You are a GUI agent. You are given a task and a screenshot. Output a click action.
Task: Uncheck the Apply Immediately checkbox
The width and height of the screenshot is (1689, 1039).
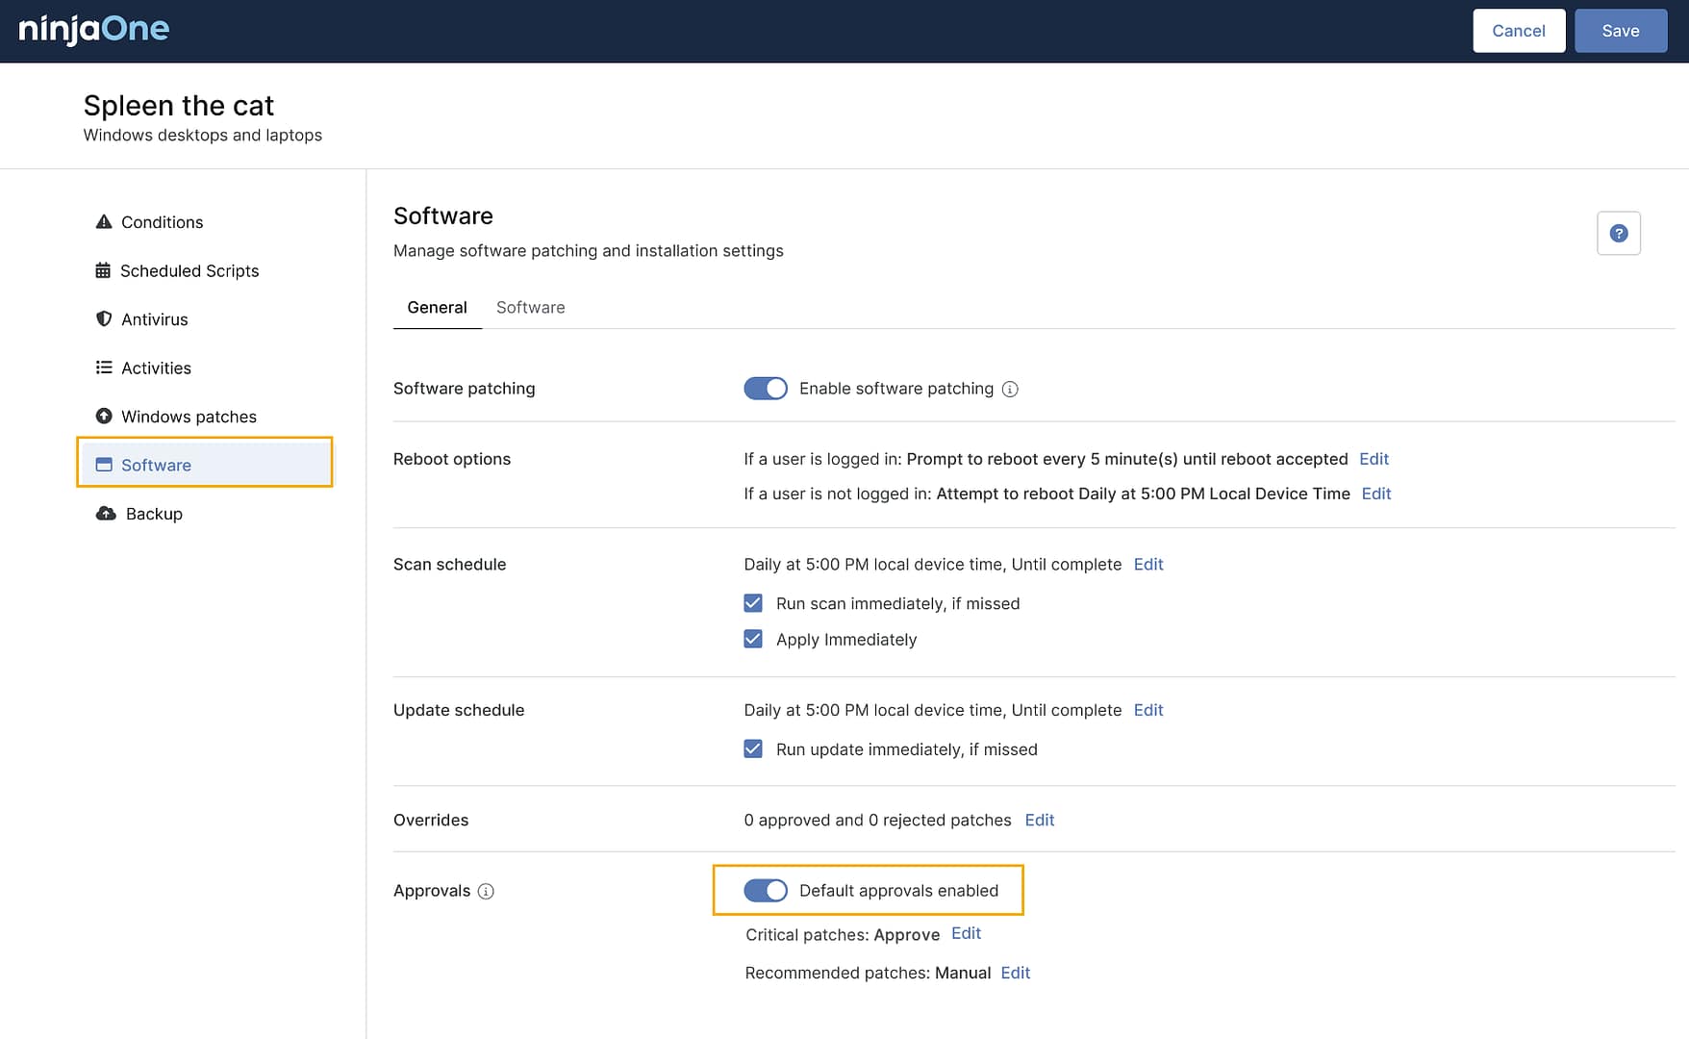(753, 639)
